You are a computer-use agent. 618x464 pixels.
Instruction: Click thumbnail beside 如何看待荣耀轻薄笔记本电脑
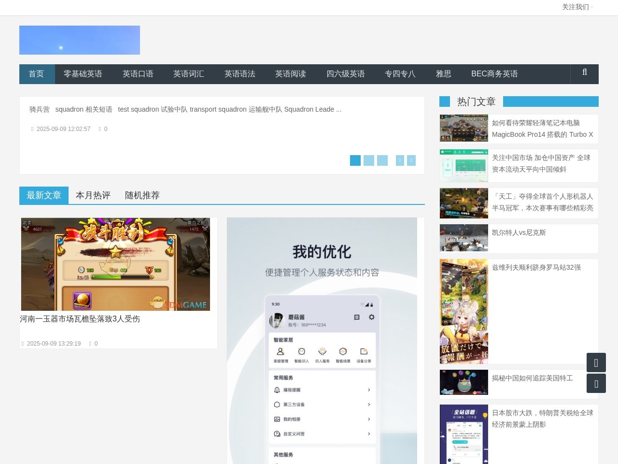(x=464, y=128)
